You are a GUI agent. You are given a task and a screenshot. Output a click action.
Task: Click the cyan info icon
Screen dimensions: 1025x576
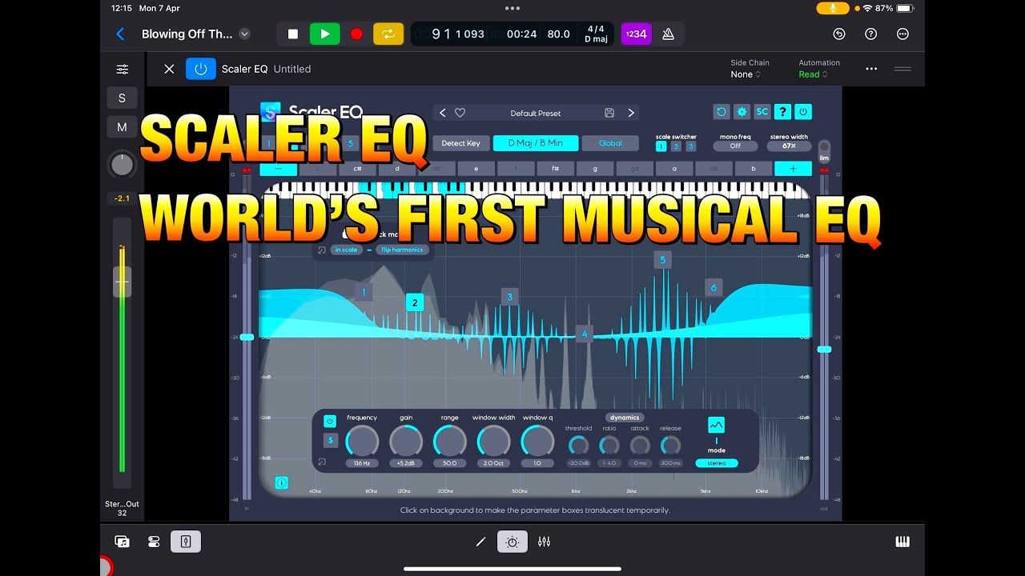tap(282, 483)
